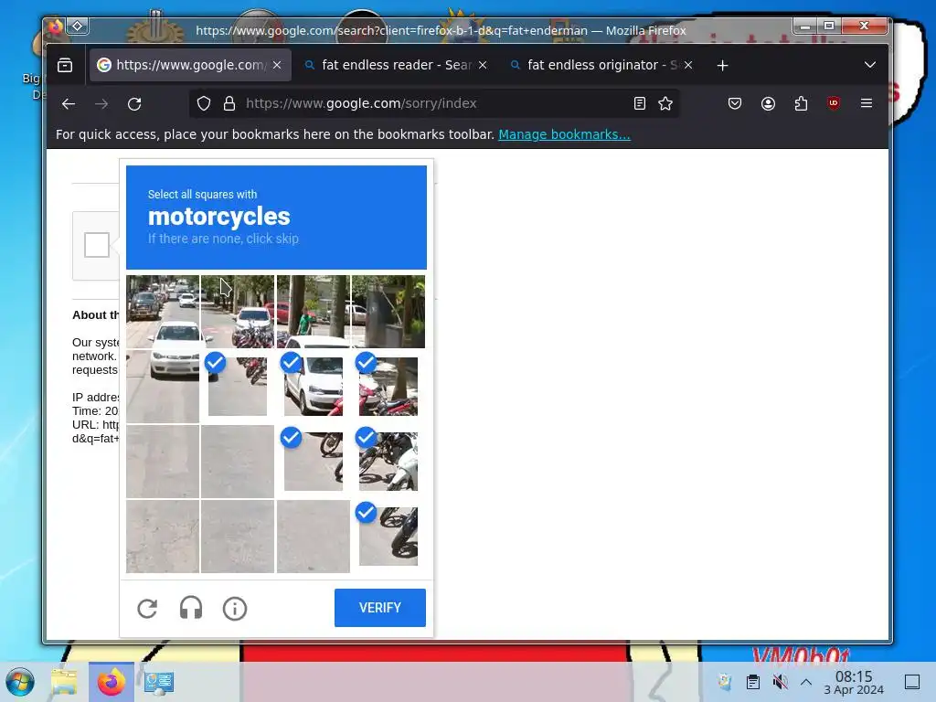Image resolution: width=936 pixels, height=702 pixels.
Task: Close the 'fat endless reader' tab
Action: (x=483, y=65)
